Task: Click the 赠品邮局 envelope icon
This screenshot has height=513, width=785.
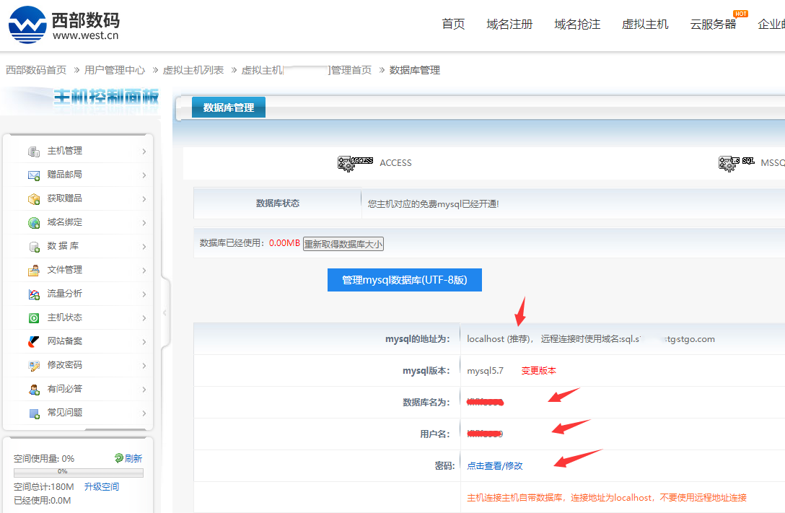Action: click(x=34, y=175)
